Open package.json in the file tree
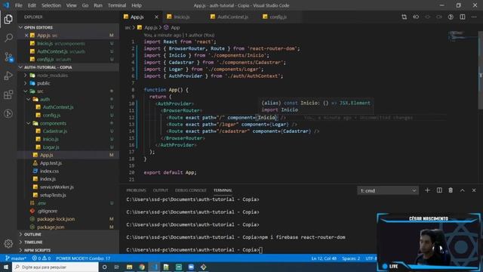483x272 pixels. 51,227
